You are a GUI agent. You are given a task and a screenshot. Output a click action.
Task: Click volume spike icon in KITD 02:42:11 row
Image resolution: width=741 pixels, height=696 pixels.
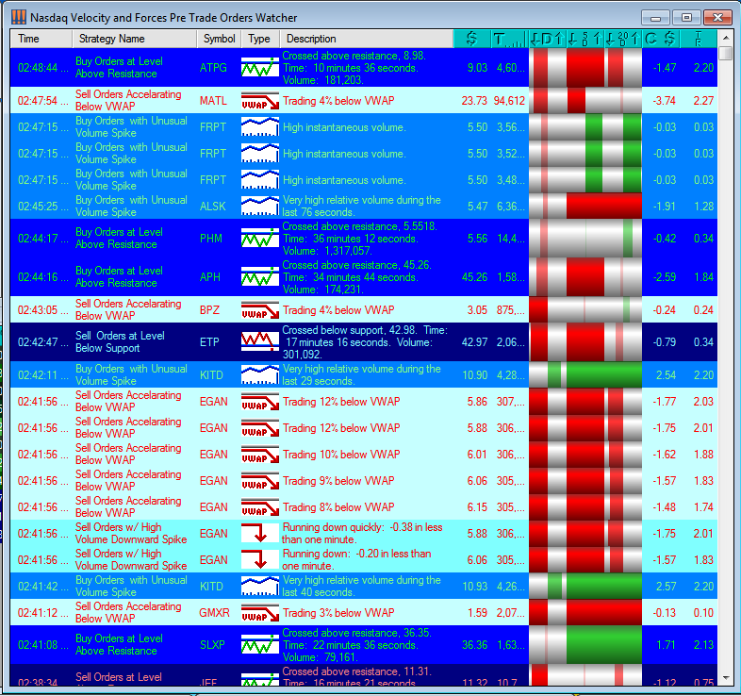click(x=260, y=375)
